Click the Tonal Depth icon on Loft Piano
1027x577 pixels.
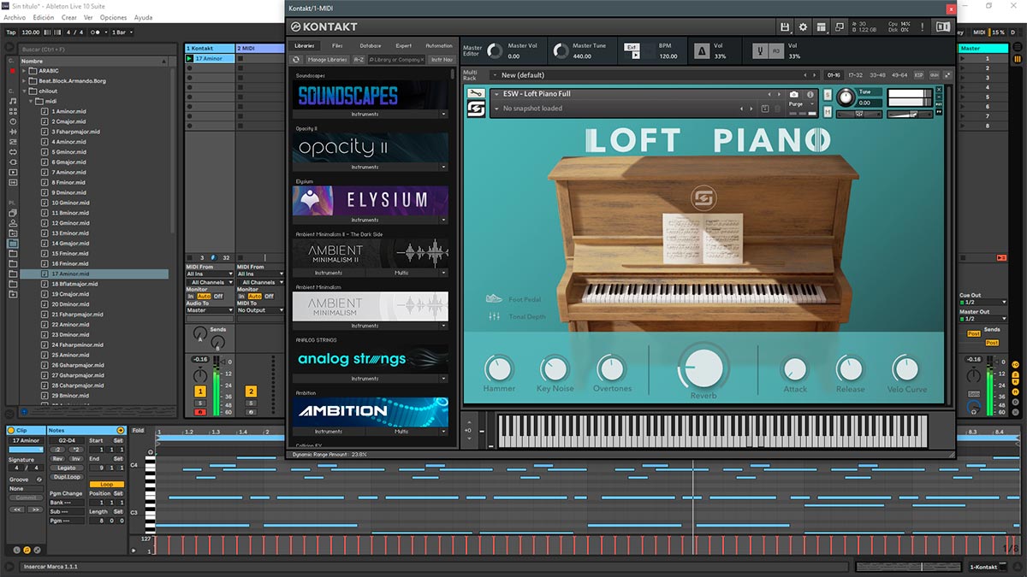point(494,316)
